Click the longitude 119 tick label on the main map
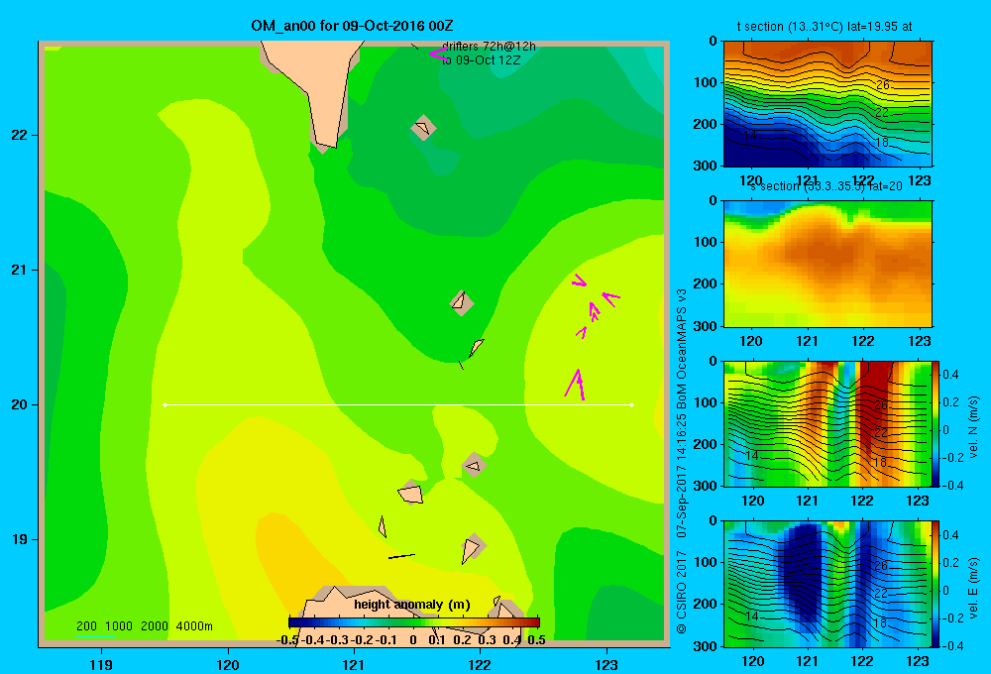 [101, 664]
